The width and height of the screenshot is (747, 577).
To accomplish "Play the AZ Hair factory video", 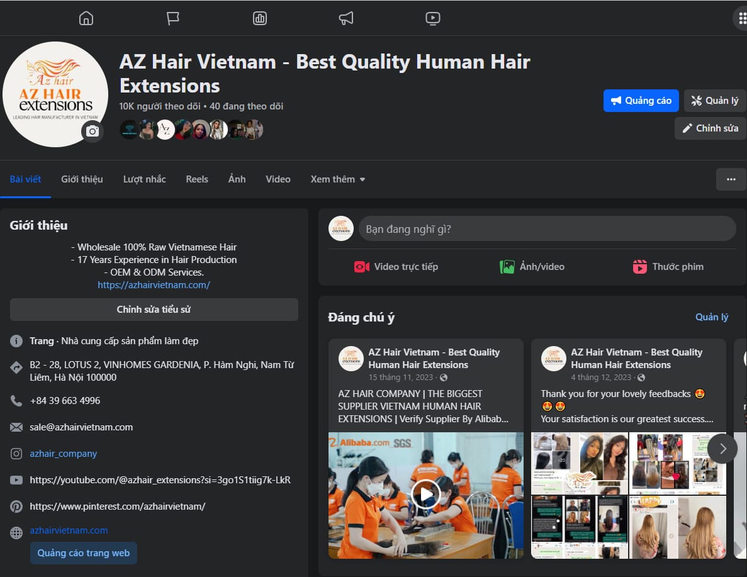I will 425,495.
